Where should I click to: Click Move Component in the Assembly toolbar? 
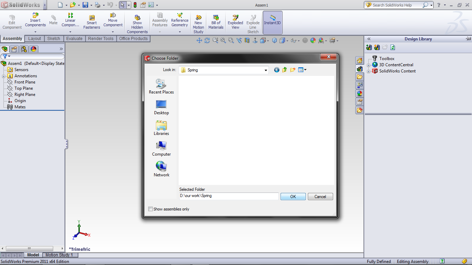113,20
